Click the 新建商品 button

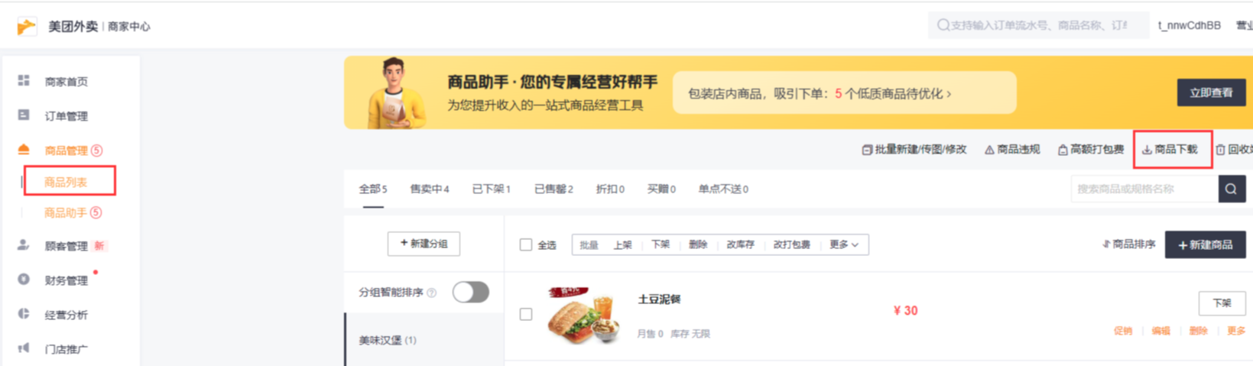point(1205,245)
